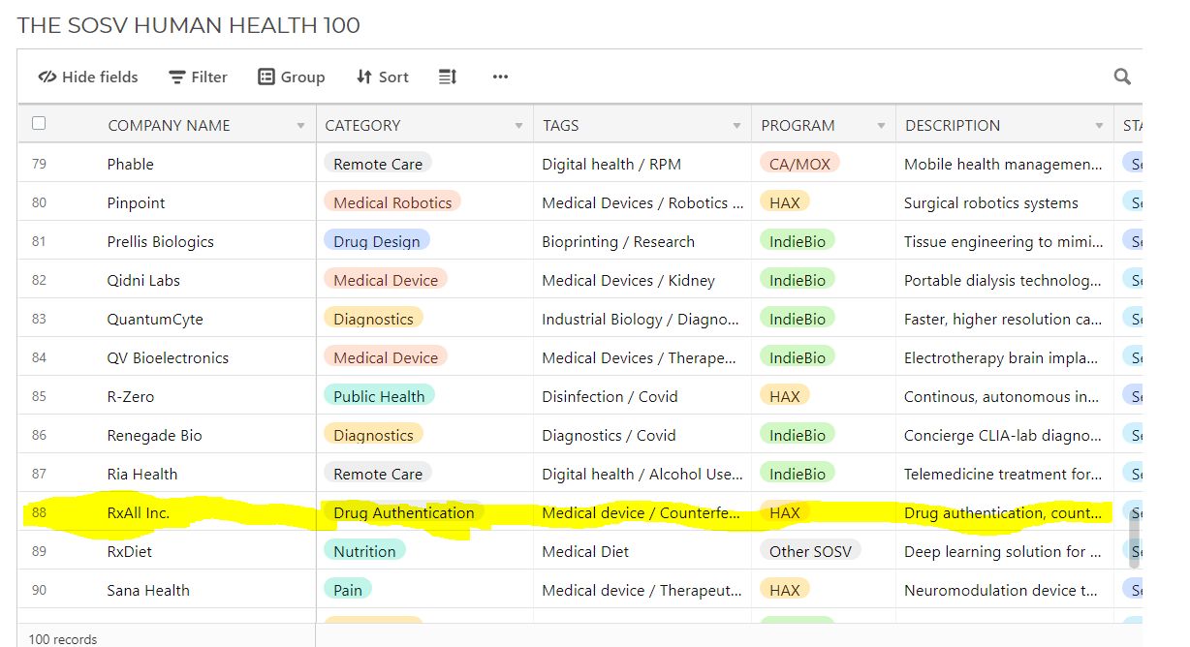Select the Ria Health cell
1190x647 pixels.
tap(207, 474)
